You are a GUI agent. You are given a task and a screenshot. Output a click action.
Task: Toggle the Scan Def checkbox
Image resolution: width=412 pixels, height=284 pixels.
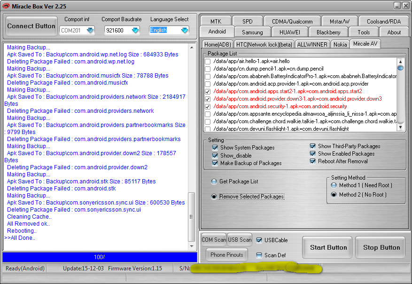point(259,255)
